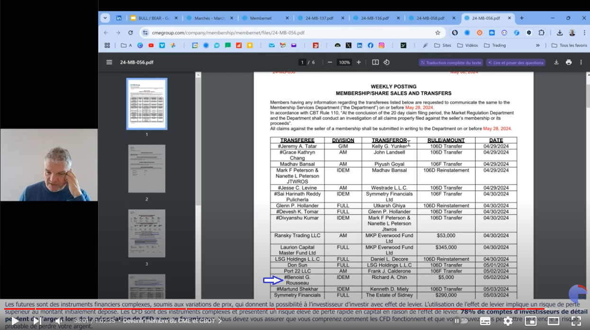590x330 pixels.
Task: Open the Trading bookmarks folder
Action: point(495,45)
